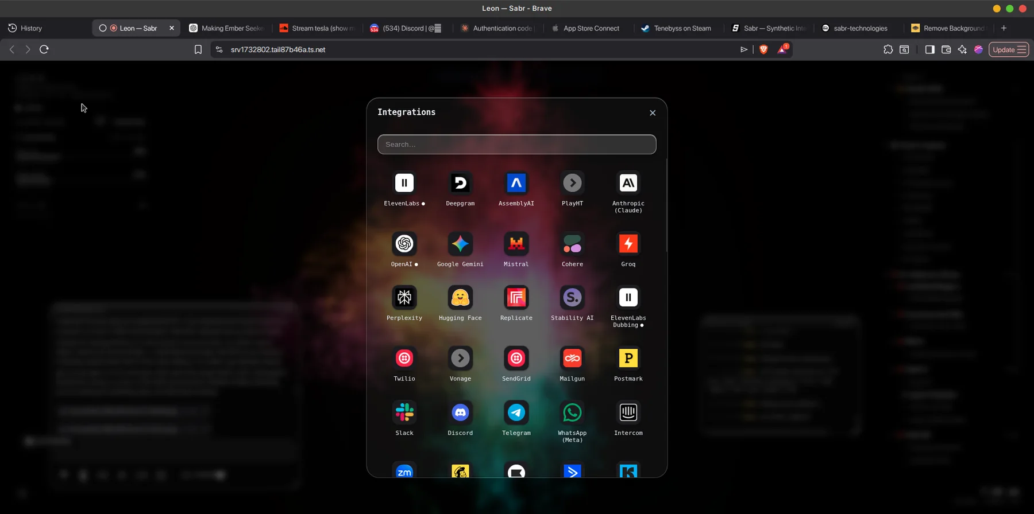Open the WhatsApp (Meta) integration
The width and height of the screenshot is (1034, 514).
point(572,412)
